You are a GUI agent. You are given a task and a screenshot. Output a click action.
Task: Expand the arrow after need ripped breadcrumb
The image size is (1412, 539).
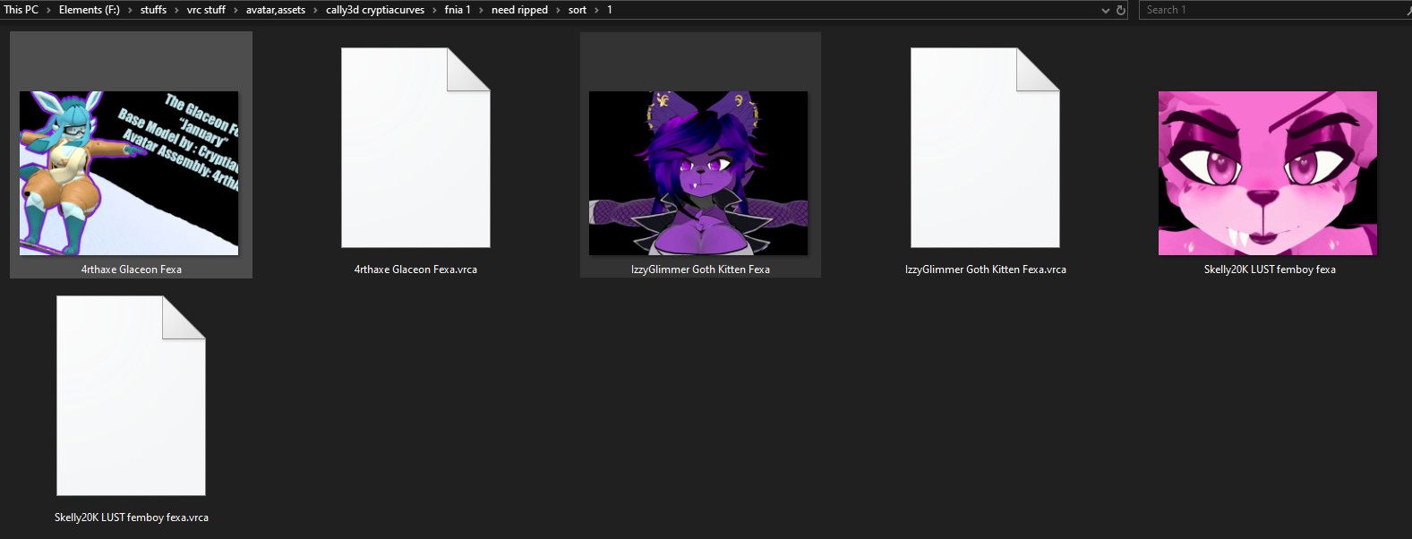tap(559, 10)
